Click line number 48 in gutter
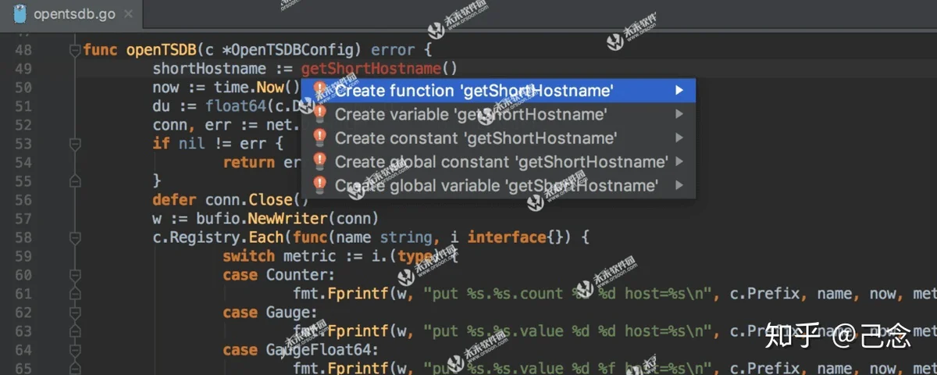The height and width of the screenshot is (375, 937). coord(23,50)
